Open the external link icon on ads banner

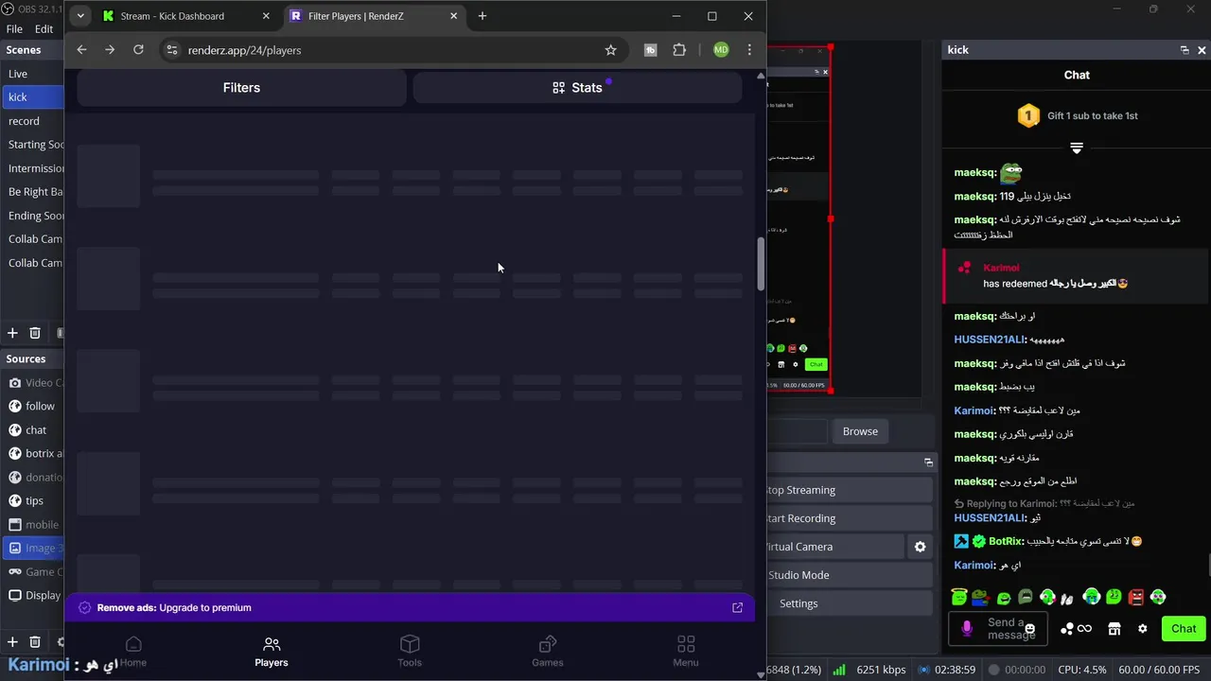[x=737, y=607]
